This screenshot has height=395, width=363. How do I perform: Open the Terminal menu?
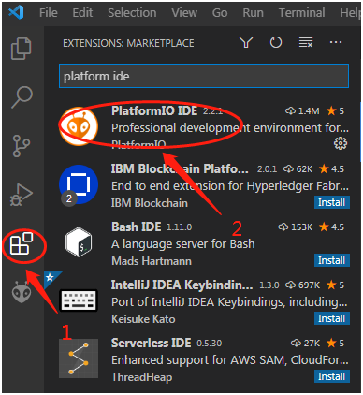301,13
